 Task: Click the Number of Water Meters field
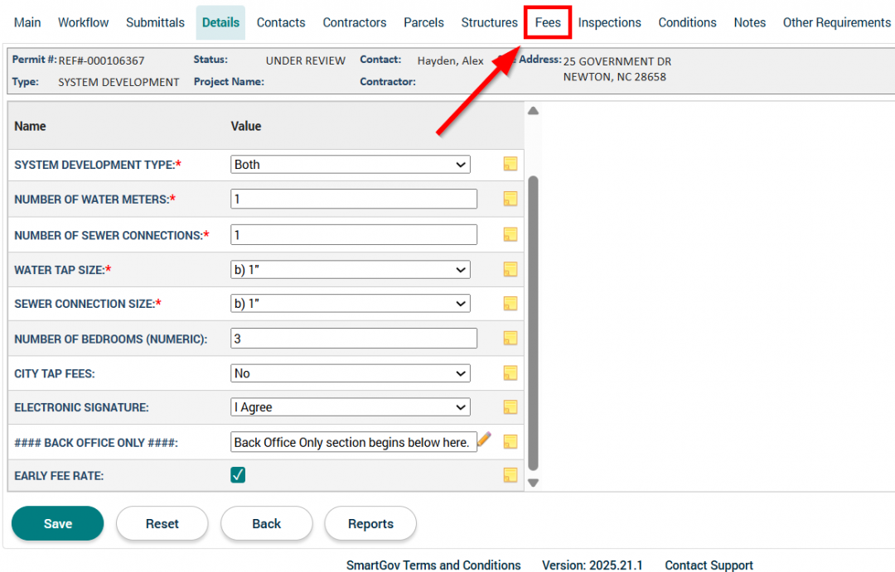[x=354, y=199]
